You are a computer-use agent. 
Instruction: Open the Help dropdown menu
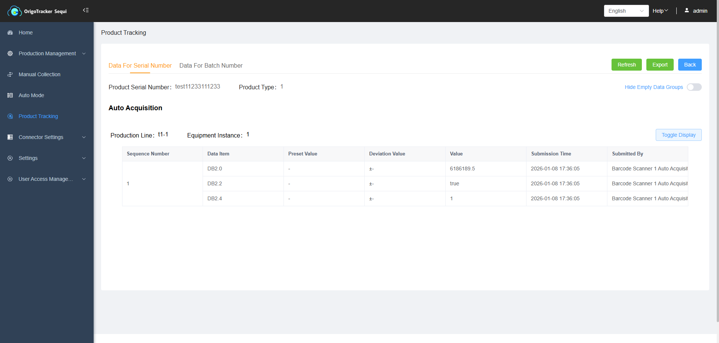pos(660,11)
